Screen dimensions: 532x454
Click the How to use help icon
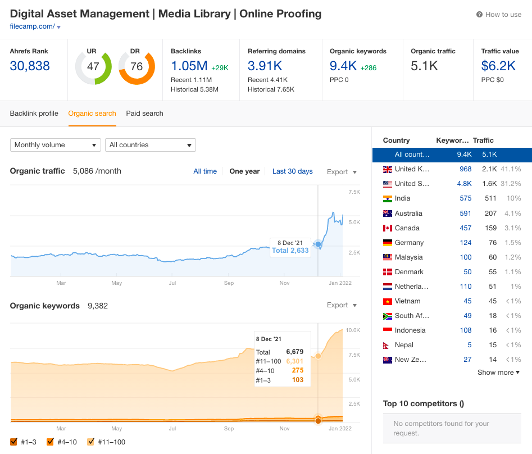click(479, 15)
